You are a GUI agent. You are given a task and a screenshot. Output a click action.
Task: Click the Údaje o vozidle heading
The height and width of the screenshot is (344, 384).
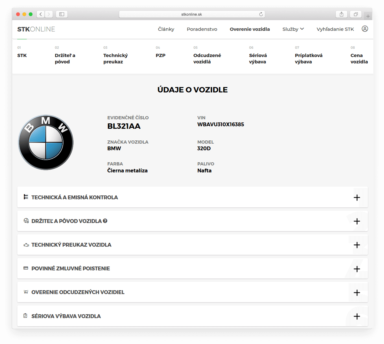click(192, 90)
